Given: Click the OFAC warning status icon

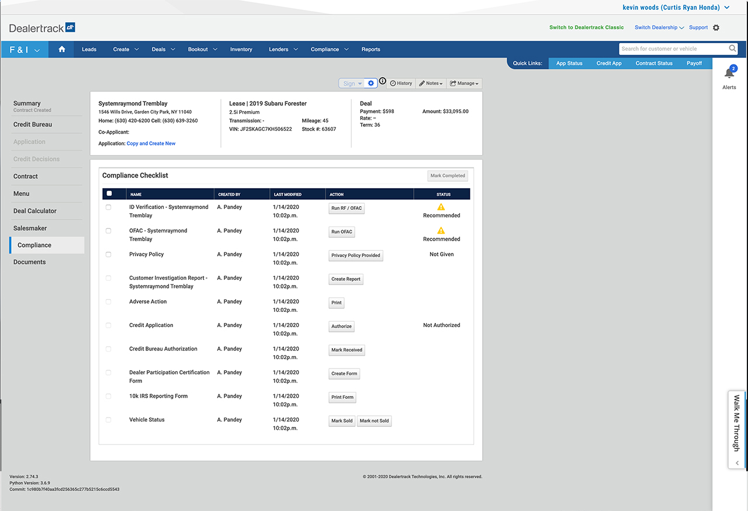Looking at the screenshot, I should 441,231.
